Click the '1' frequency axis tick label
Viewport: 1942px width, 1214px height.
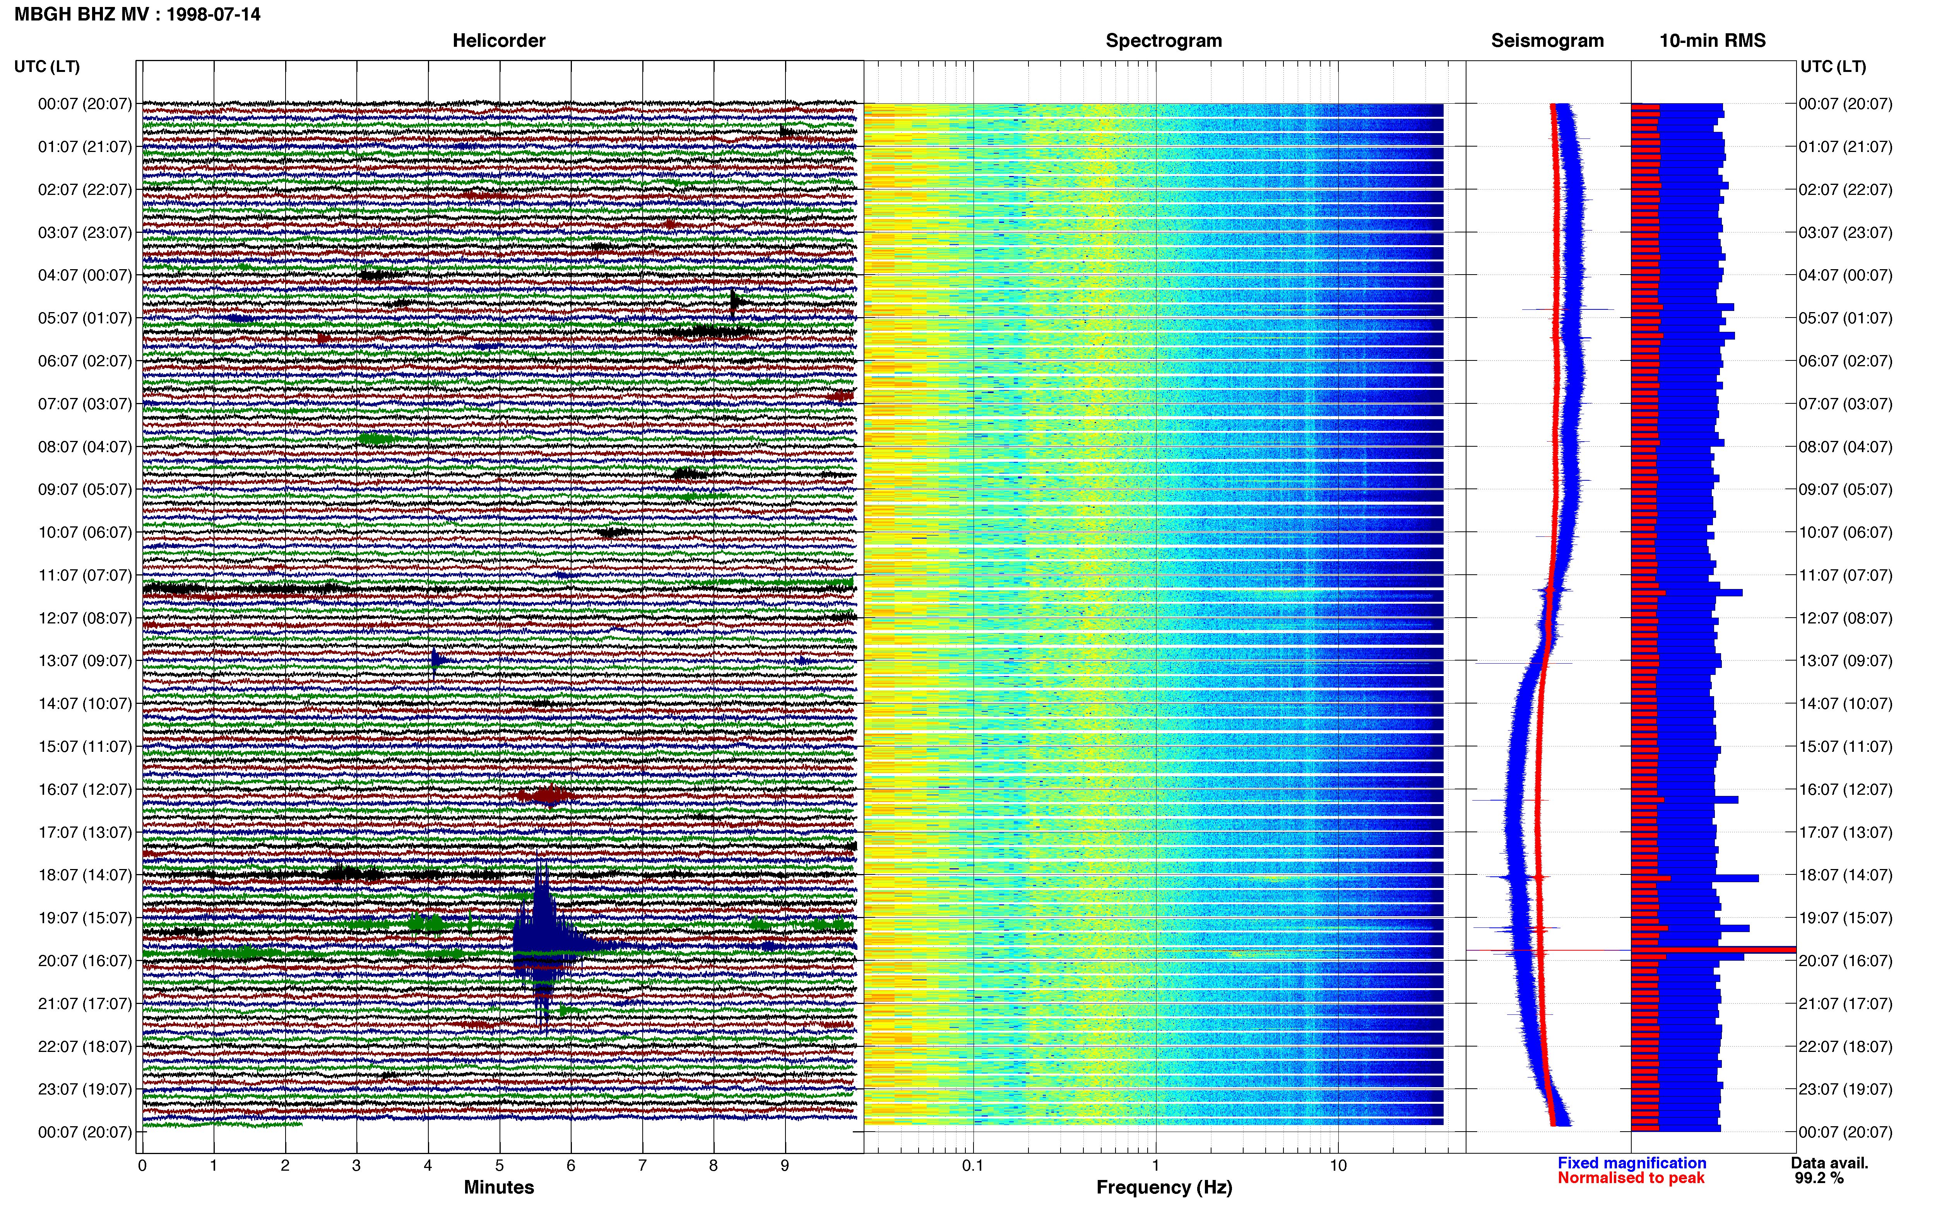(1156, 1165)
